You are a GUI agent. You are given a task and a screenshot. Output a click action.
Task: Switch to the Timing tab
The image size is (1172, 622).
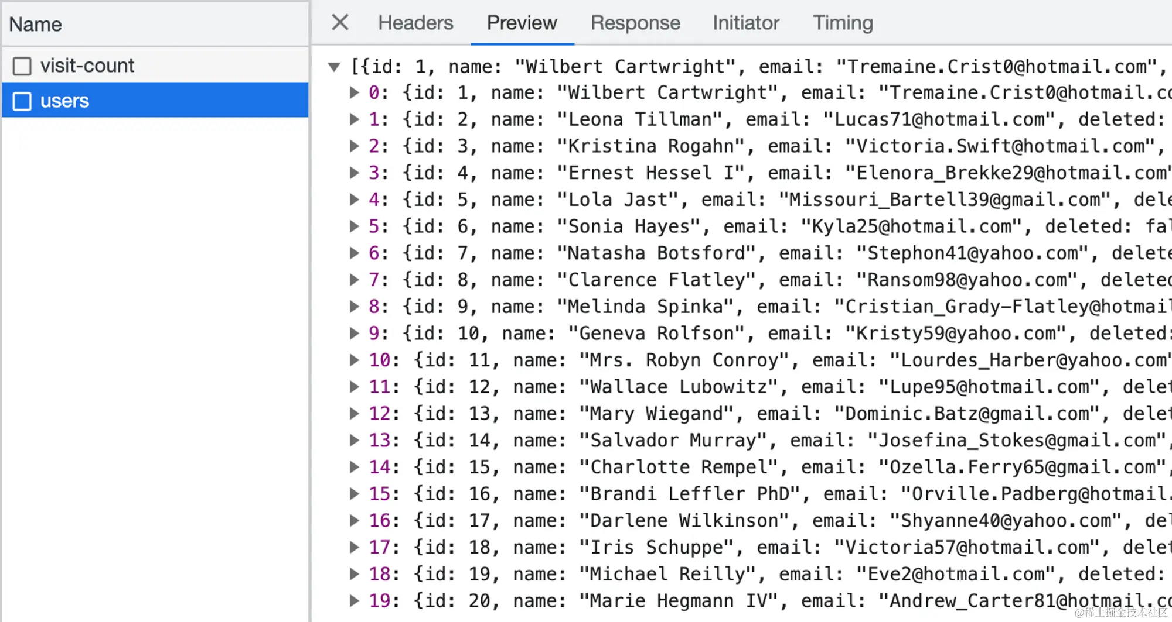tap(843, 23)
